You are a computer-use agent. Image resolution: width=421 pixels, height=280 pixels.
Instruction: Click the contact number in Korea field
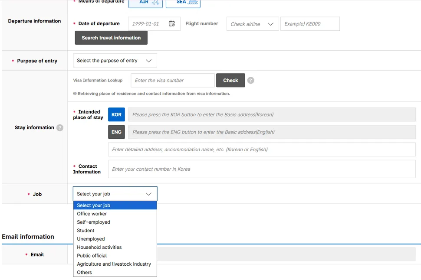click(x=262, y=169)
